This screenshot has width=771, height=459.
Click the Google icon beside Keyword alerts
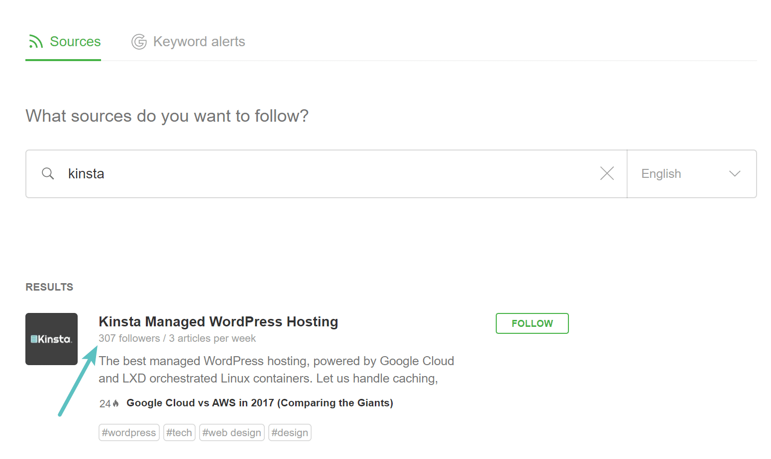[x=139, y=42]
